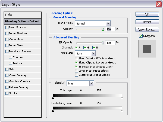Click Underlying Layer black point slider
The height and width of the screenshot is (122, 163).
pyautogui.click(x=53, y=111)
